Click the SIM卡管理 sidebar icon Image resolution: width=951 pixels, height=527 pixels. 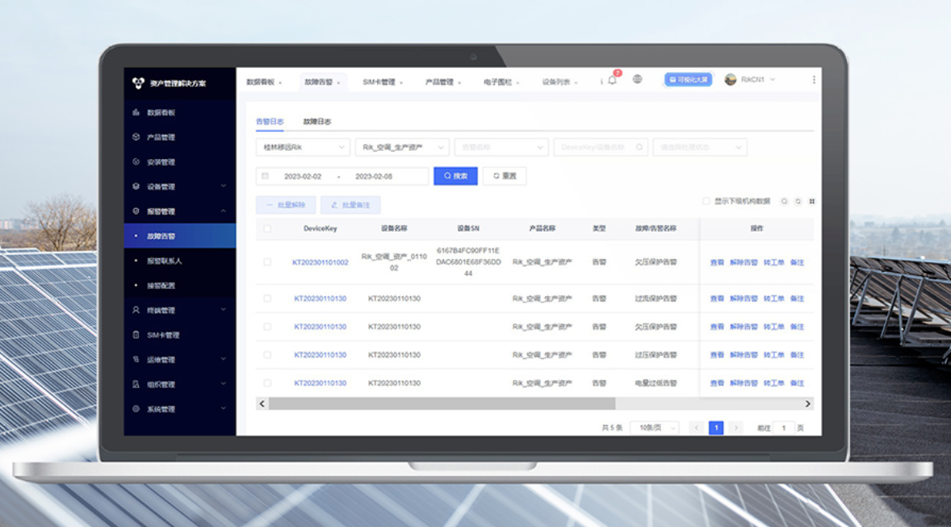tap(136, 335)
